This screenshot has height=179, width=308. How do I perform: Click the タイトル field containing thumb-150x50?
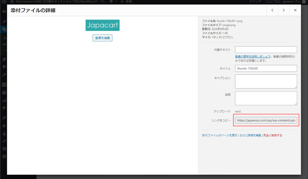tap(266, 68)
